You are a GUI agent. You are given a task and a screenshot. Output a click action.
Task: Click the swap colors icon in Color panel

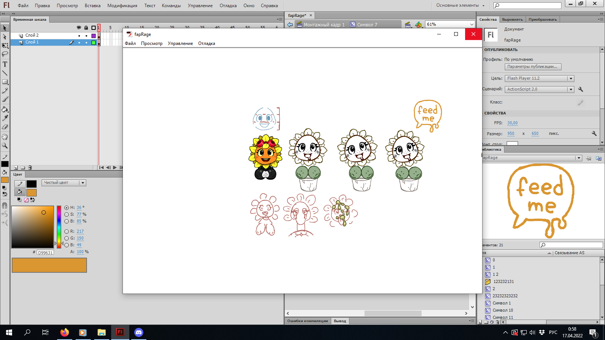(33, 200)
